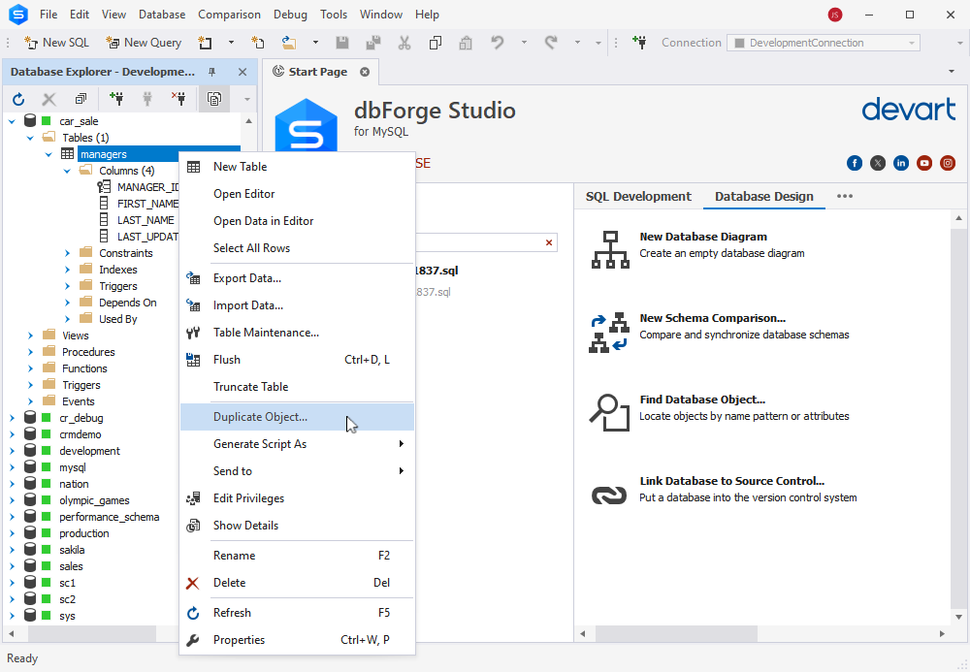The height and width of the screenshot is (672, 970).
Task: Click the Open File folder icon in the toolbar
Action: 289,43
